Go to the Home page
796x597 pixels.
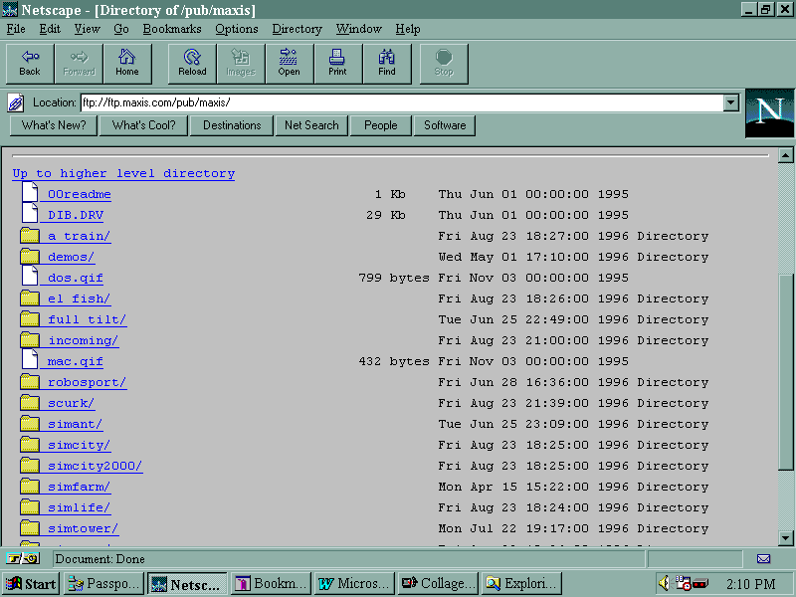pos(127,63)
